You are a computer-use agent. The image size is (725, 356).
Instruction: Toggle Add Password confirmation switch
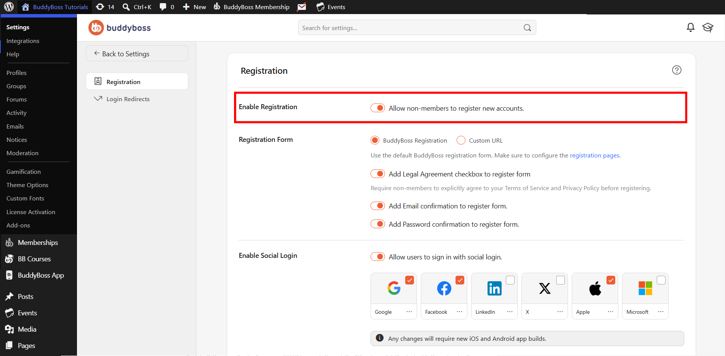378,224
